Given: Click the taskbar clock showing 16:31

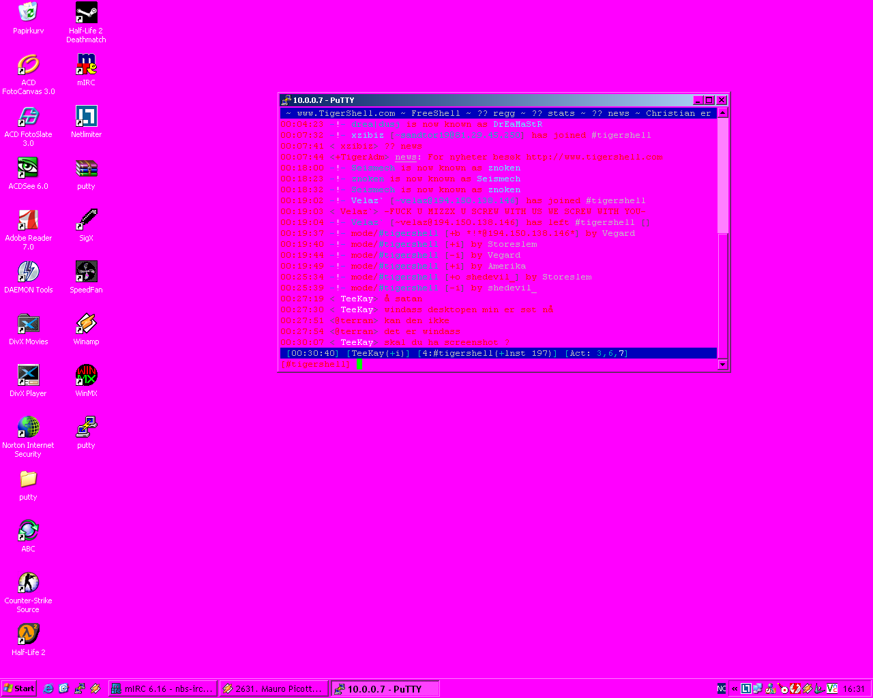Looking at the screenshot, I should (x=854, y=689).
